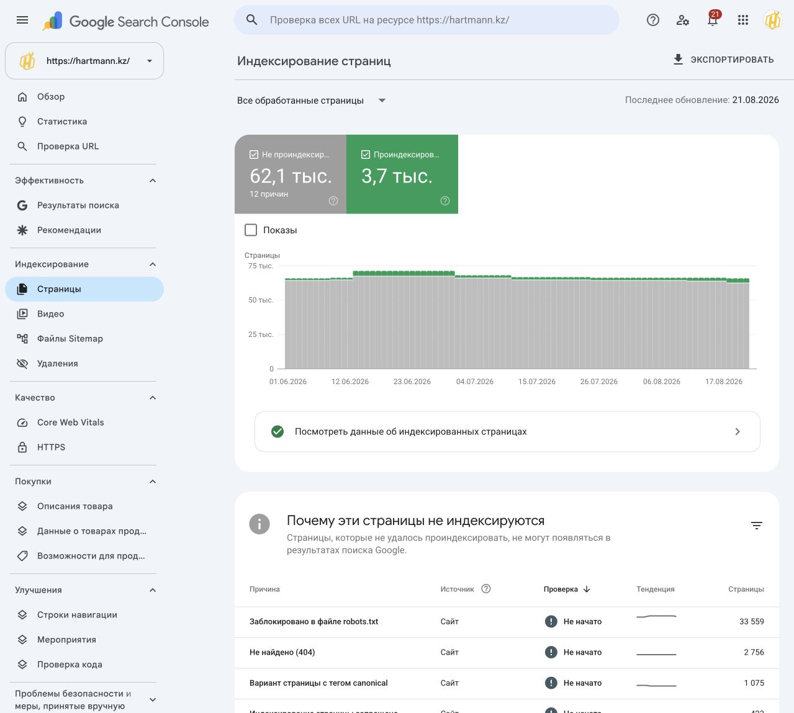Collapse the Эффективность section
The width and height of the screenshot is (794, 713).
tap(153, 181)
